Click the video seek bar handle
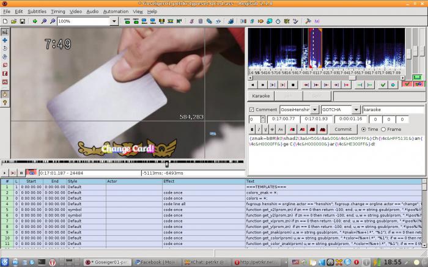This screenshot has height=267, width=428. [167, 164]
